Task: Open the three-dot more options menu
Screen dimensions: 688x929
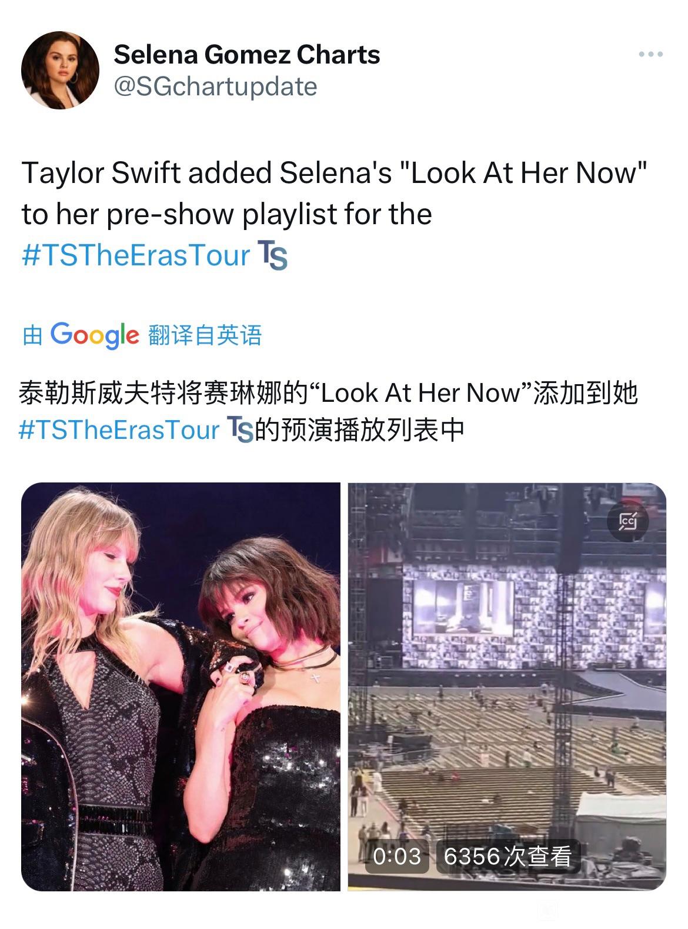Action: click(651, 55)
